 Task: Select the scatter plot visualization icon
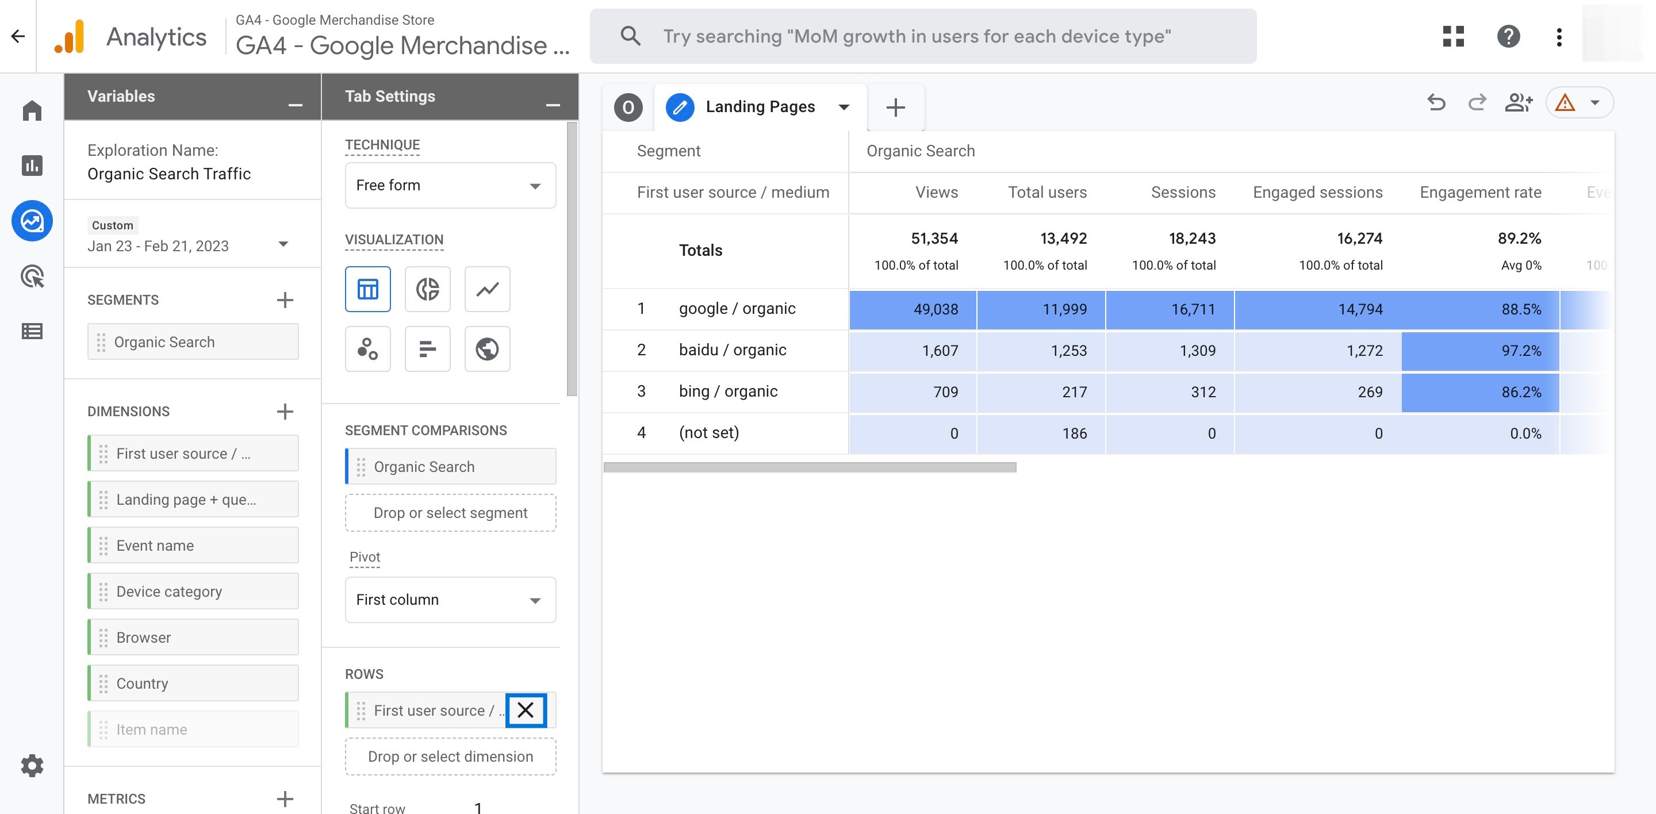(x=367, y=348)
